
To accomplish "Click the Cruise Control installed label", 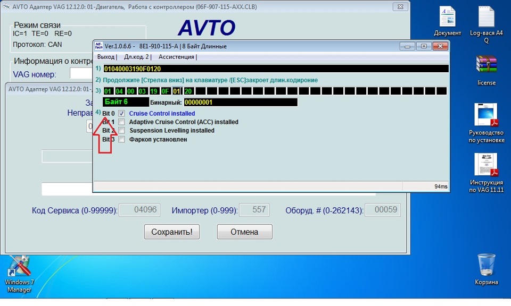I will pyautogui.click(x=162, y=114).
